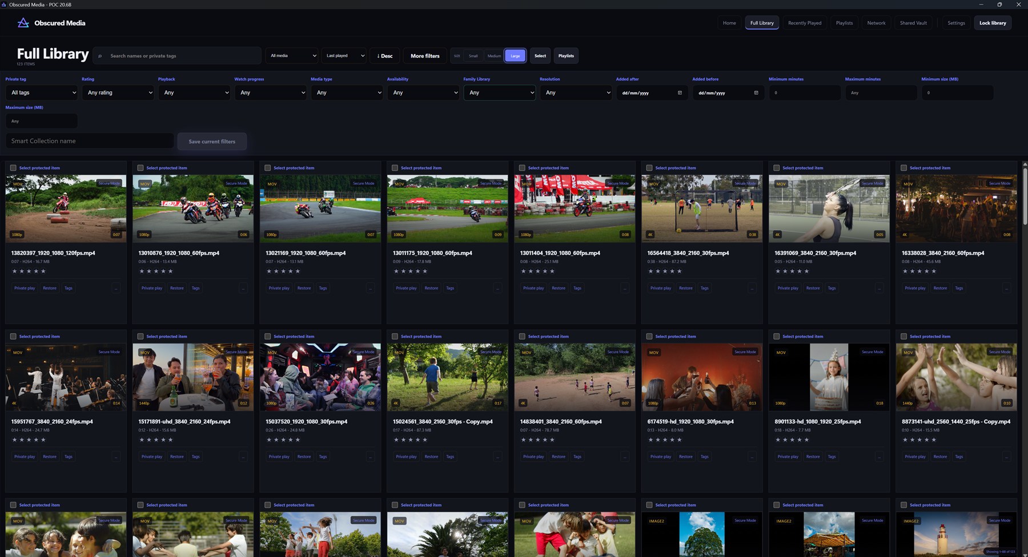Give 16391069_3840_2160_30fps.mp4 one star

(778, 271)
